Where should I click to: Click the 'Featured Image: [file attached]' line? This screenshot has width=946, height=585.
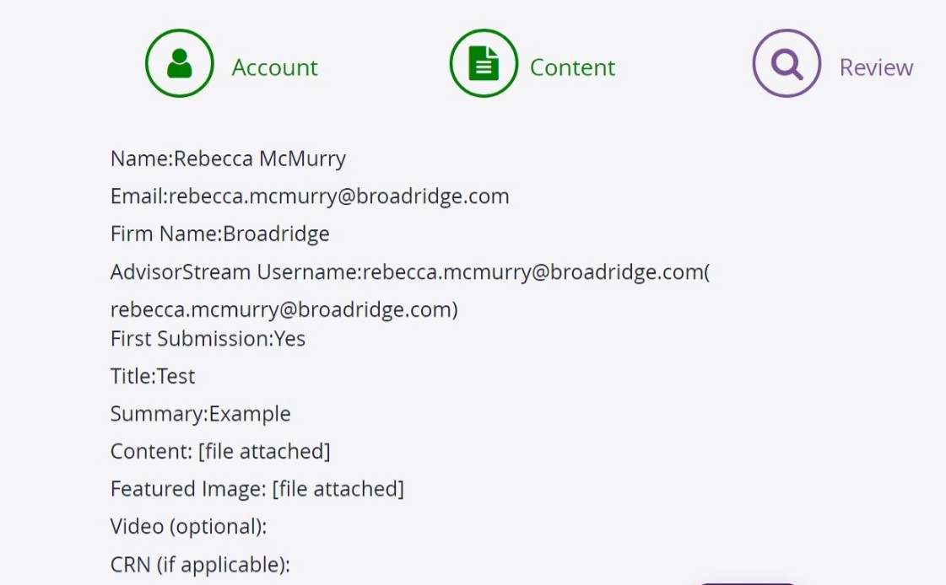pyautogui.click(x=257, y=489)
